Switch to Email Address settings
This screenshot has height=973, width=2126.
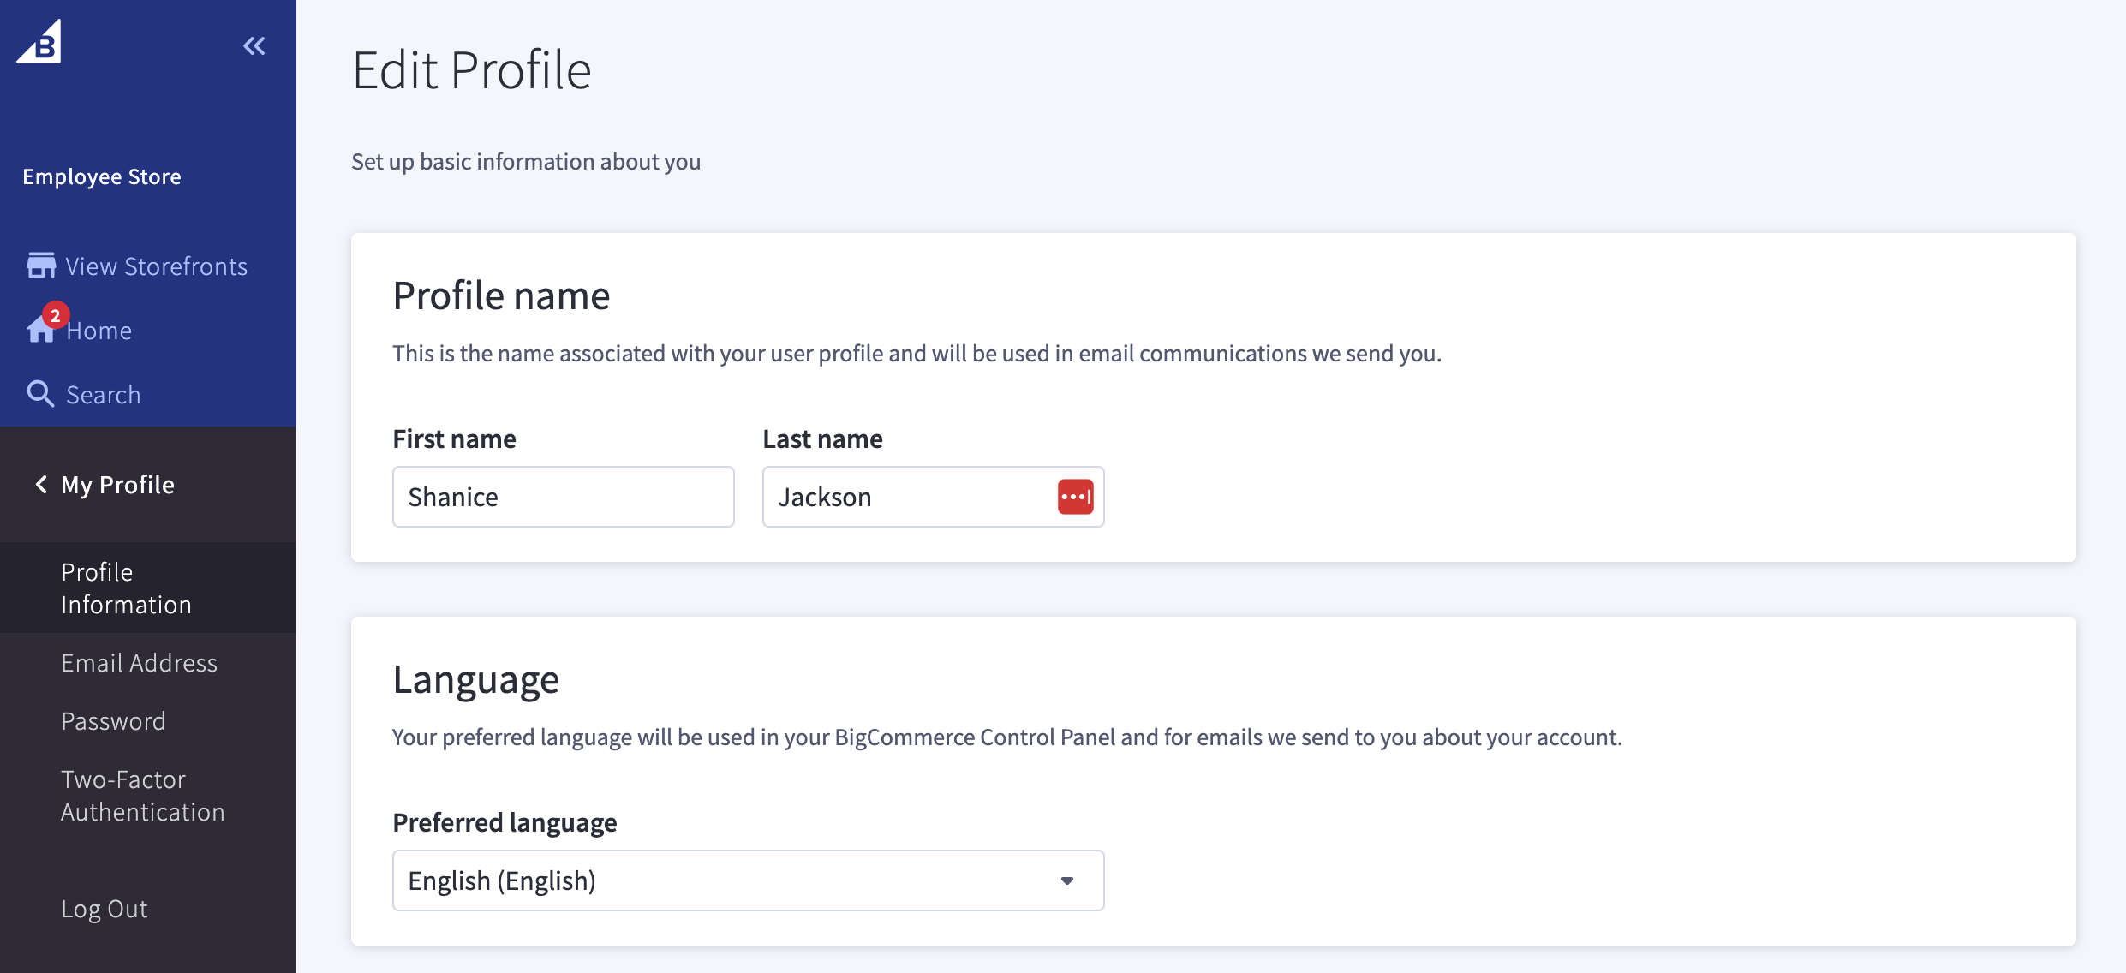pos(139,662)
